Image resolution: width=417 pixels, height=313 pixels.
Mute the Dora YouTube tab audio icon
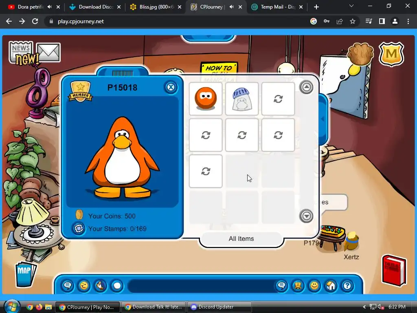[49, 7]
